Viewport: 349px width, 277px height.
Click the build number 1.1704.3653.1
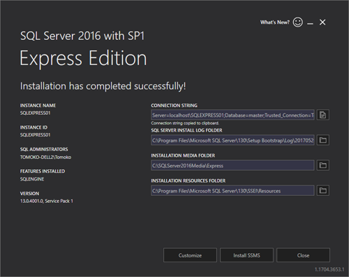329,269
